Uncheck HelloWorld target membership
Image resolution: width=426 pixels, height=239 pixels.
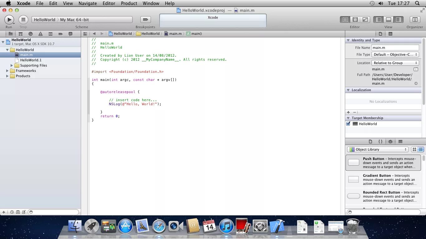(348, 124)
